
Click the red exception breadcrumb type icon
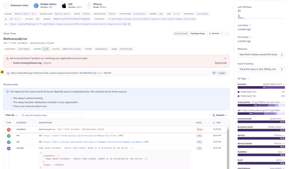tap(9, 130)
